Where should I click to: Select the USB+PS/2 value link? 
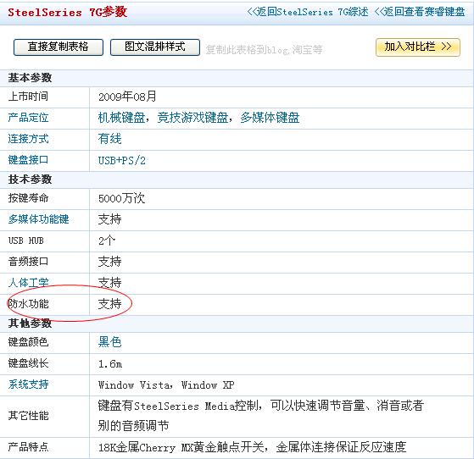coord(122,160)
